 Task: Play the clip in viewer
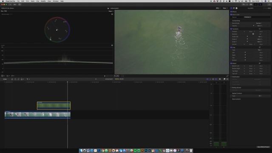click(x=105, y=76)
